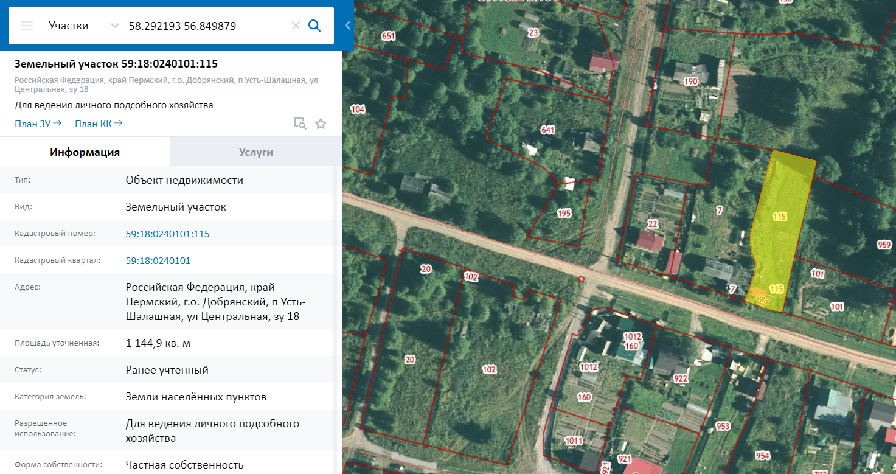The image size is (896, 474).
Task: Select parcel 959 on the map
Action: click(x=884, y=245)
